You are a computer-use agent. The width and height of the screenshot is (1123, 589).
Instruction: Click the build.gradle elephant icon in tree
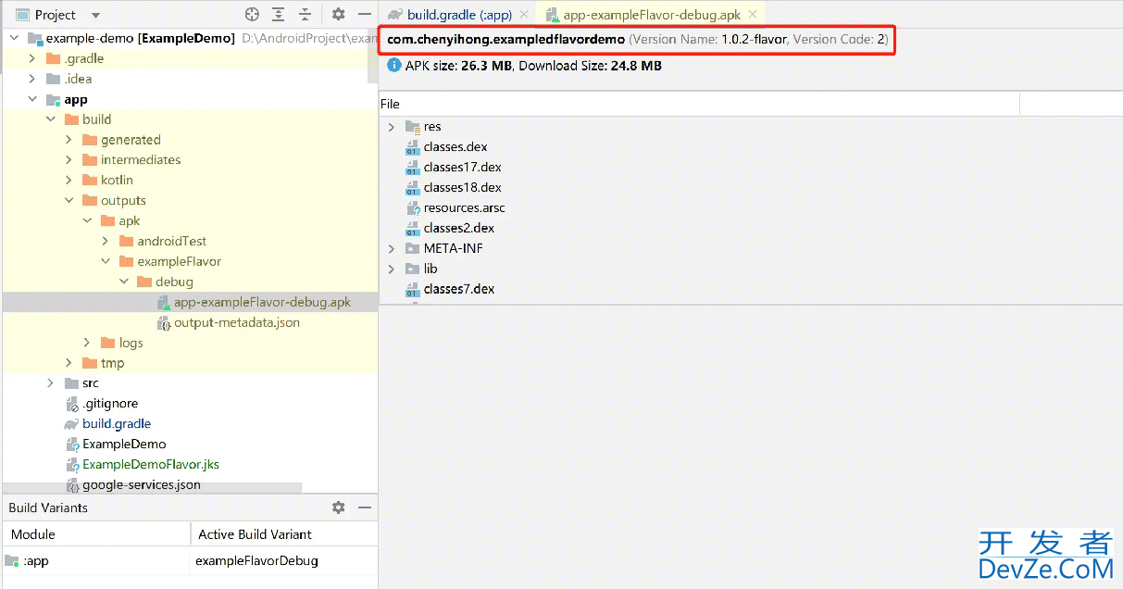coord(72,424)
